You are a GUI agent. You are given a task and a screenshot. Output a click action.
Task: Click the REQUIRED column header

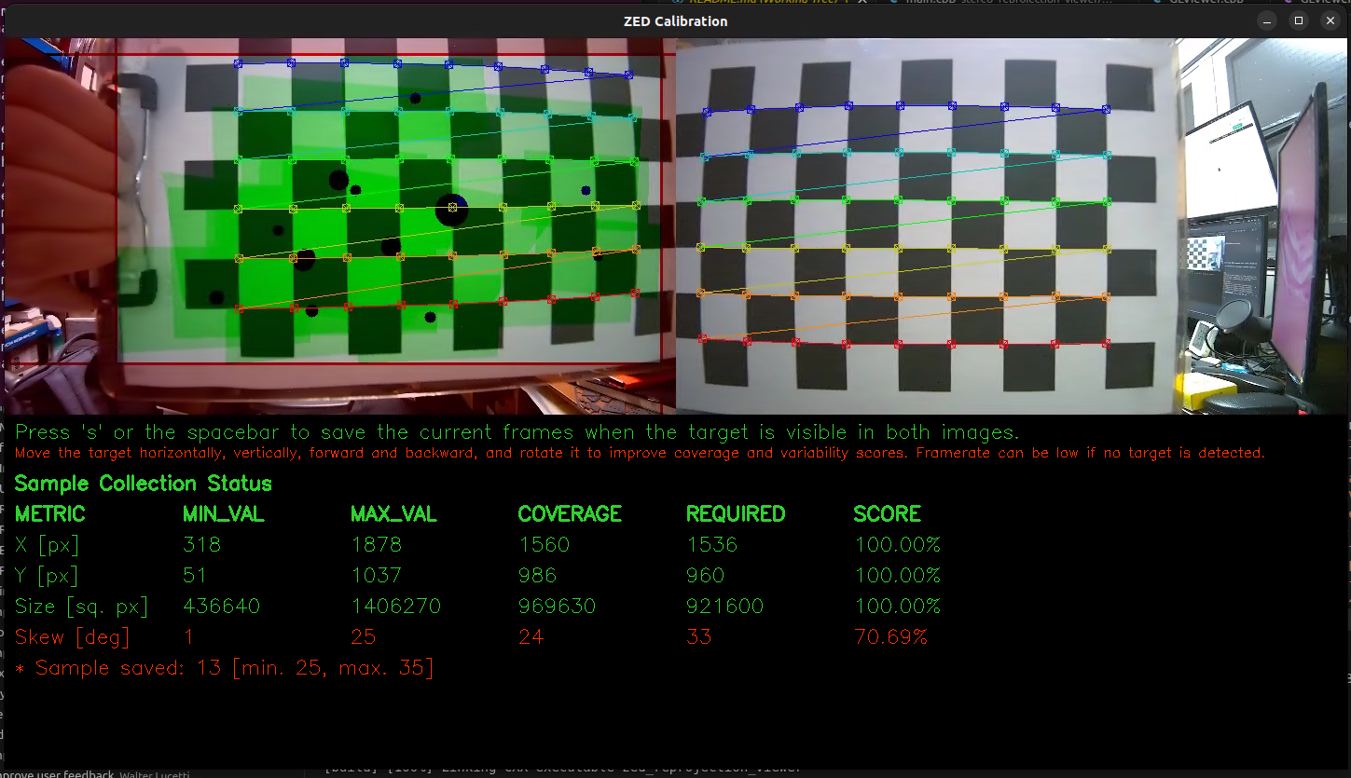736,514
